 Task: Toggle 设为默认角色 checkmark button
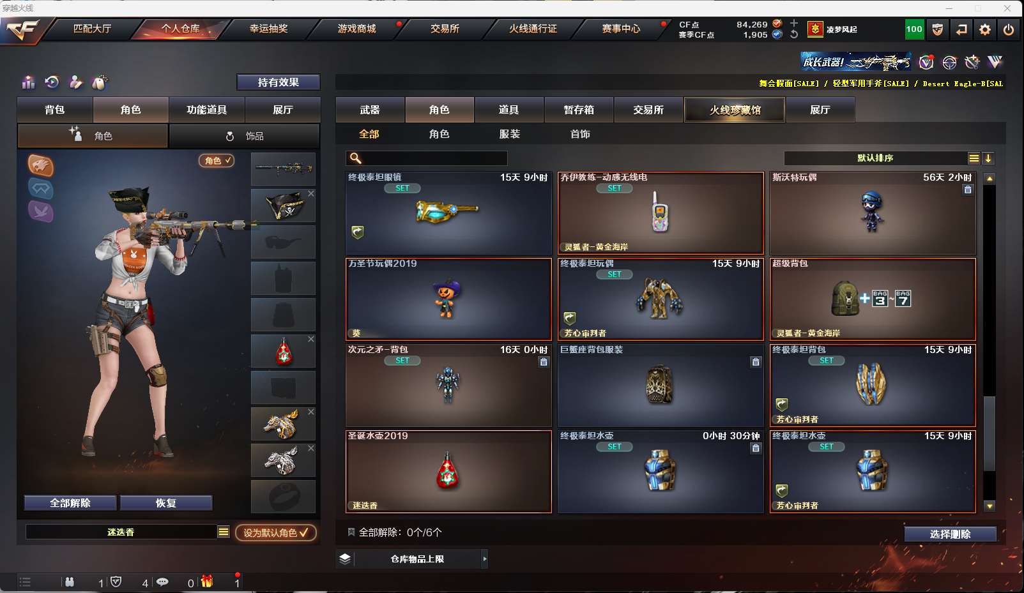coord(275,532)
